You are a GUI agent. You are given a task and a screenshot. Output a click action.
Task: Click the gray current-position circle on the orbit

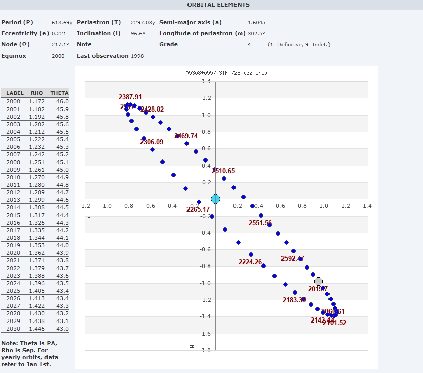[318, 282]
